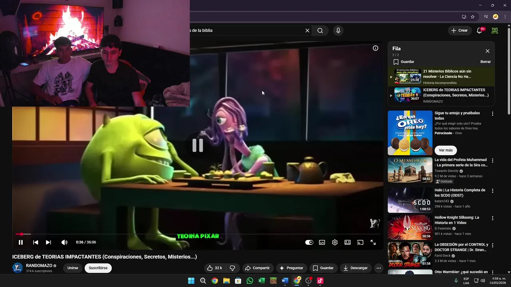Skip to the next video

[x=48, y=242]
